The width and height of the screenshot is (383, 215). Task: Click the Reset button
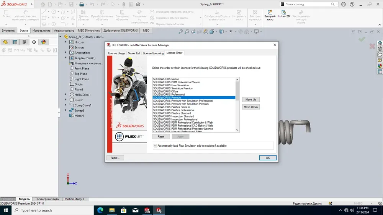point(161,137)
